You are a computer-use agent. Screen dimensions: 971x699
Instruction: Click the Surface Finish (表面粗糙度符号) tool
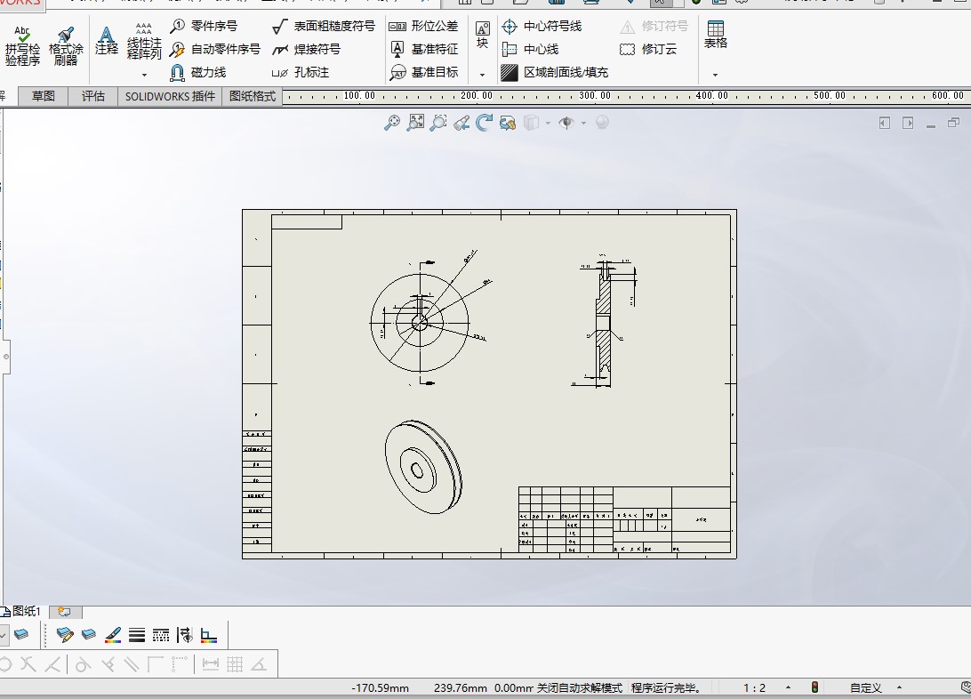point(324,27)
